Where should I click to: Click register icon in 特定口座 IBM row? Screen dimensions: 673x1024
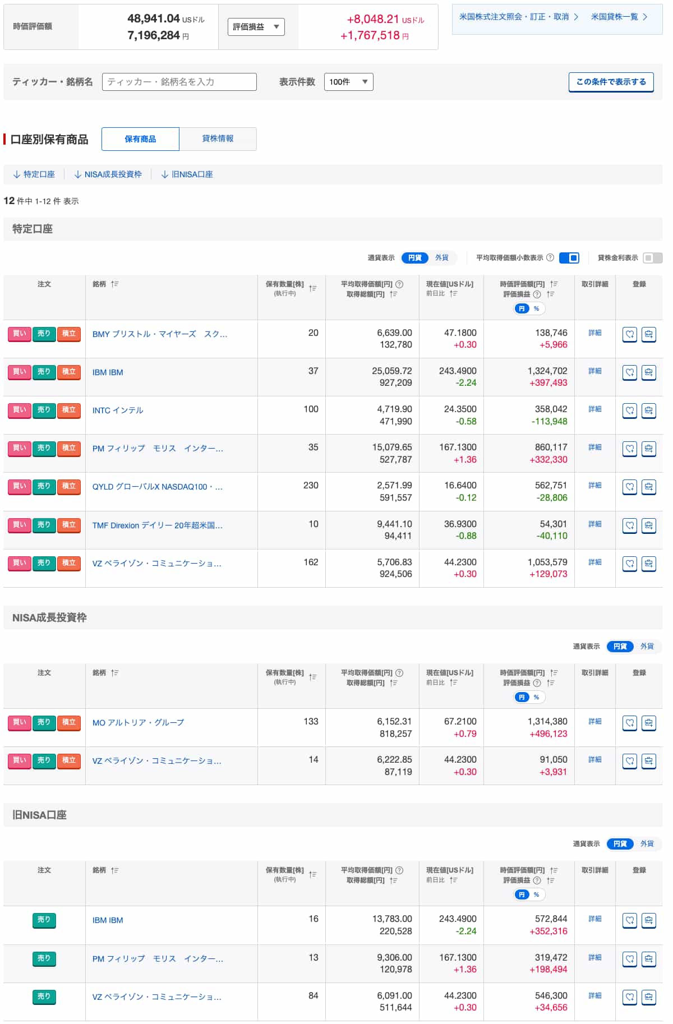click(x=648, y=372)
